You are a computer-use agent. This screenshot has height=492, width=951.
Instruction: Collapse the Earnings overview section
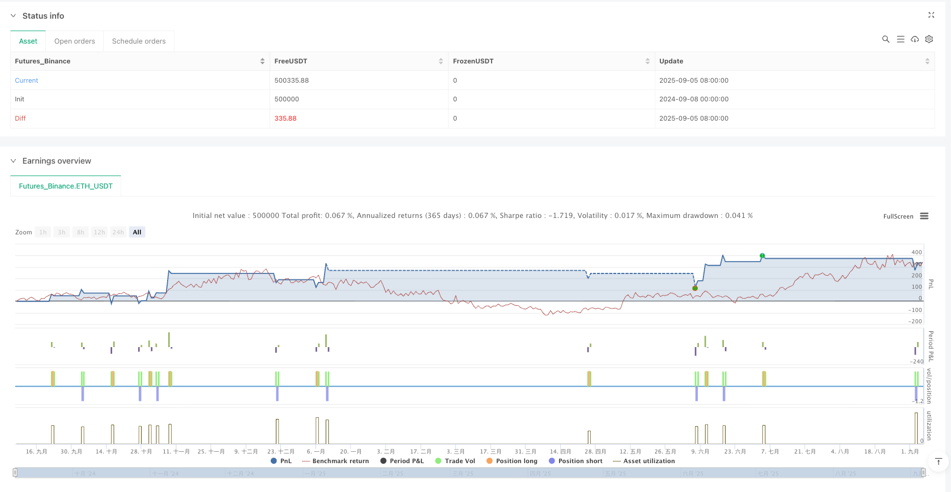(14, 161)
